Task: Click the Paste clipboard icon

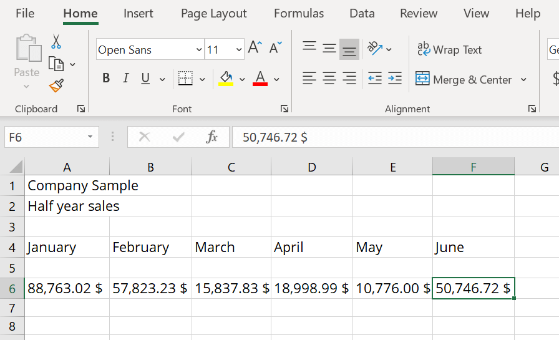Action: coord(28,48)
